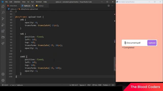163x91 pixels.
Task: Open the notifications bell in status bar
Action: click(113, 85)
